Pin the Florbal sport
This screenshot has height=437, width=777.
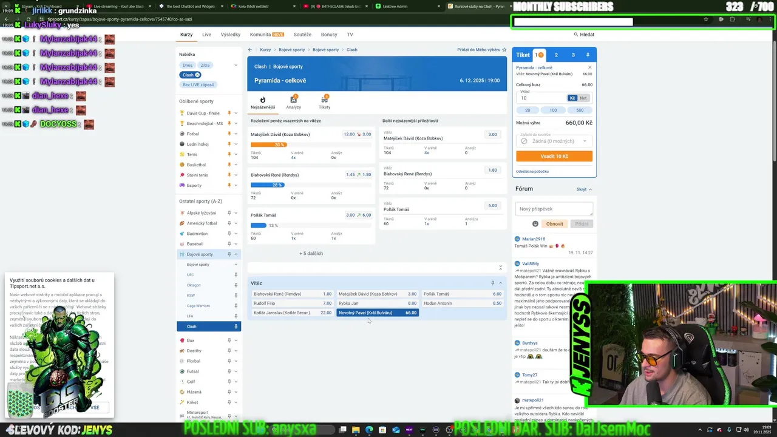click(x=229, y=361)
